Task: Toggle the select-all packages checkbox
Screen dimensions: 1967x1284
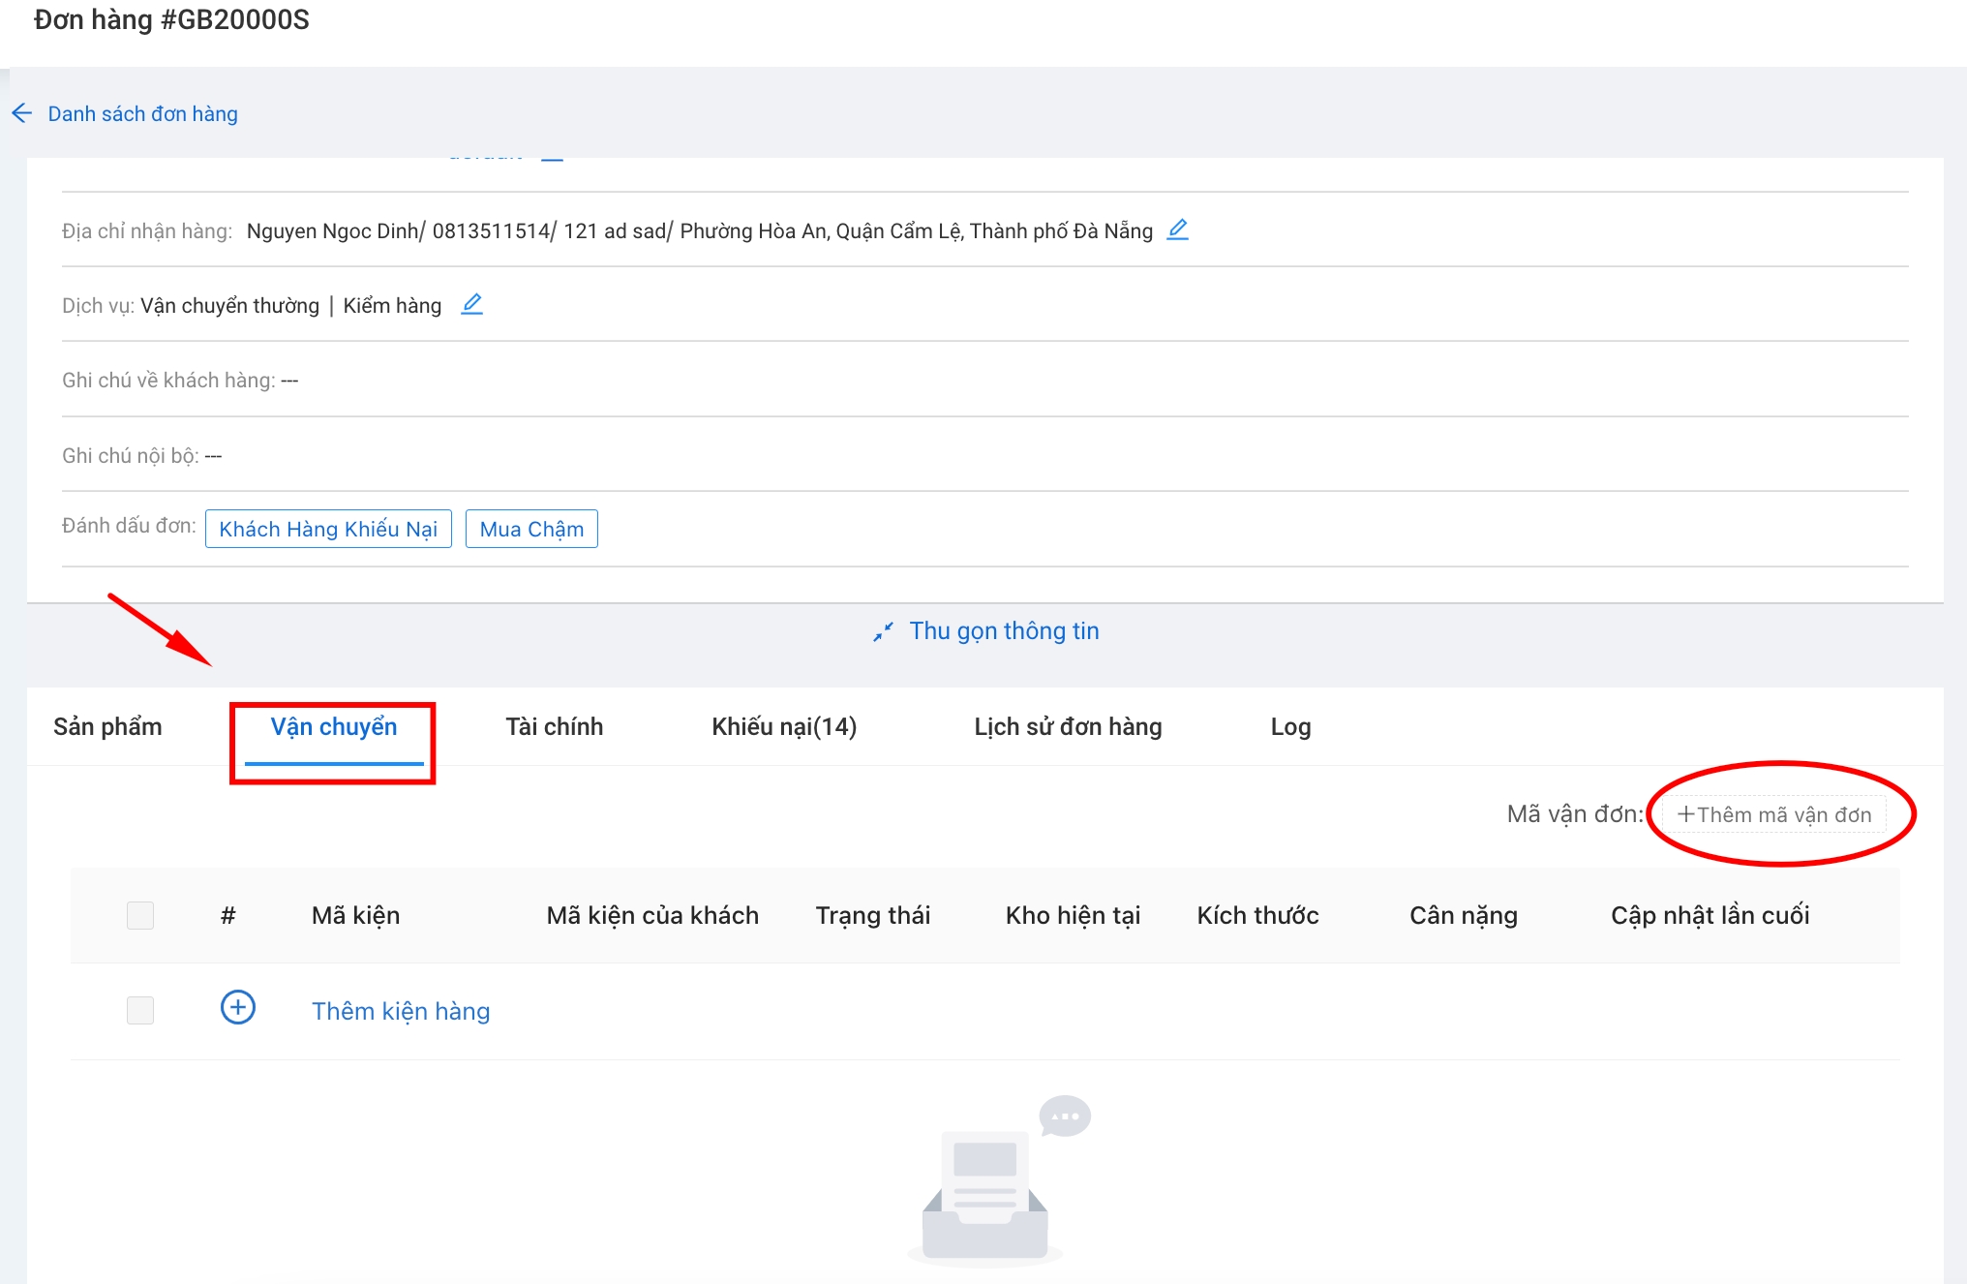Action: [x=140, y=915]
